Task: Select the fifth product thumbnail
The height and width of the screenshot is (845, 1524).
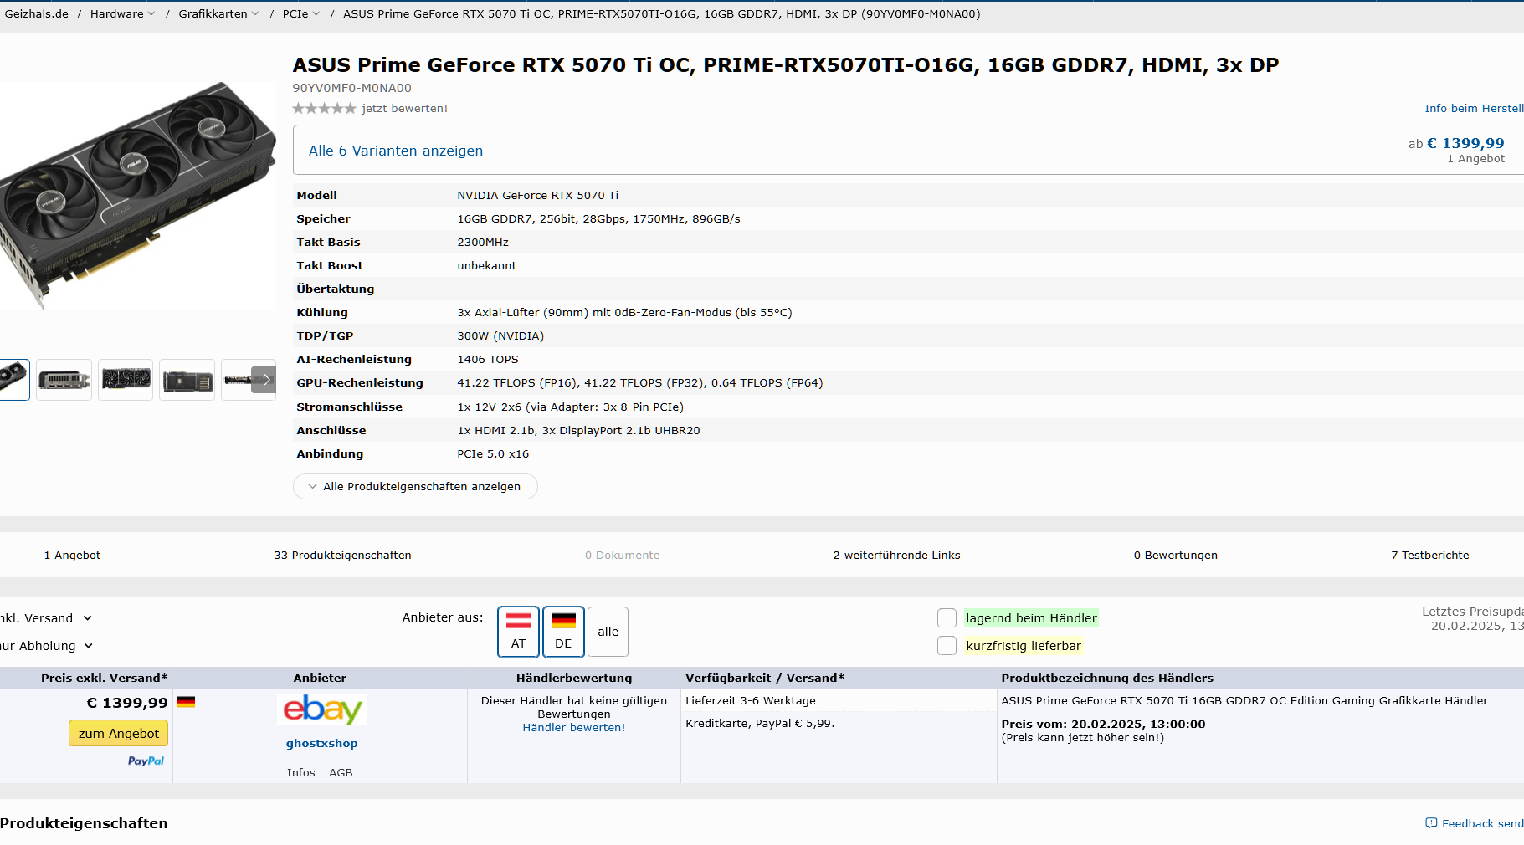Action: 238,380
